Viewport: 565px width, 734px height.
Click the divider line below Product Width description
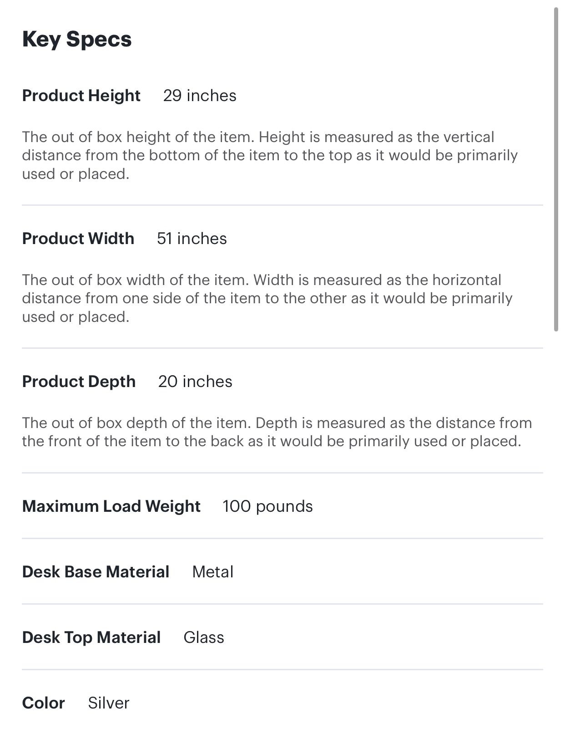[x=282, y=348]
